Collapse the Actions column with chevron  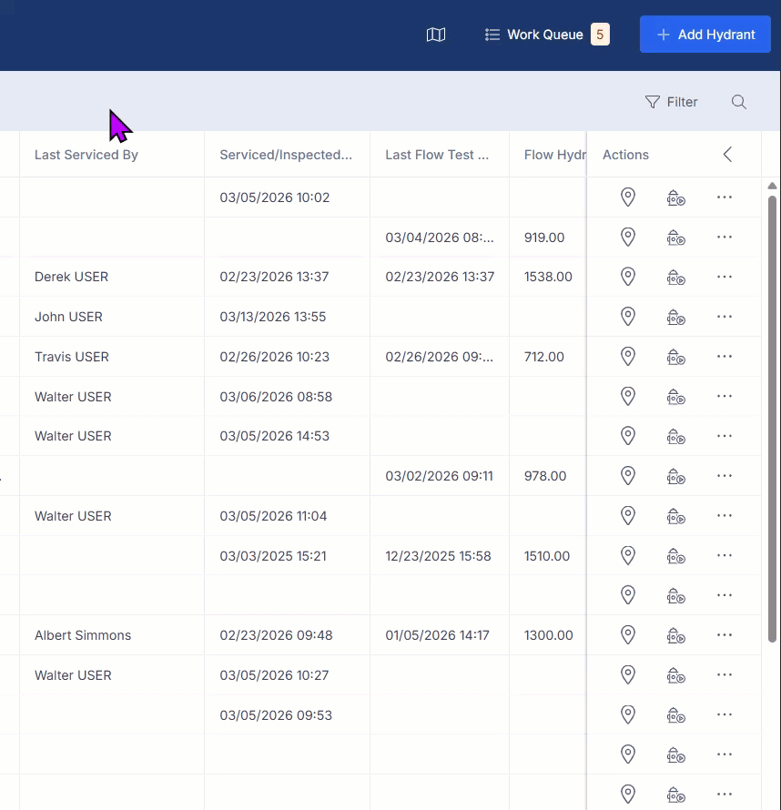(727, 154)
